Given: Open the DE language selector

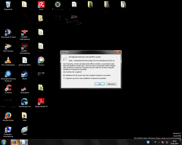Looking at the screenshot, I should point(155,142).
